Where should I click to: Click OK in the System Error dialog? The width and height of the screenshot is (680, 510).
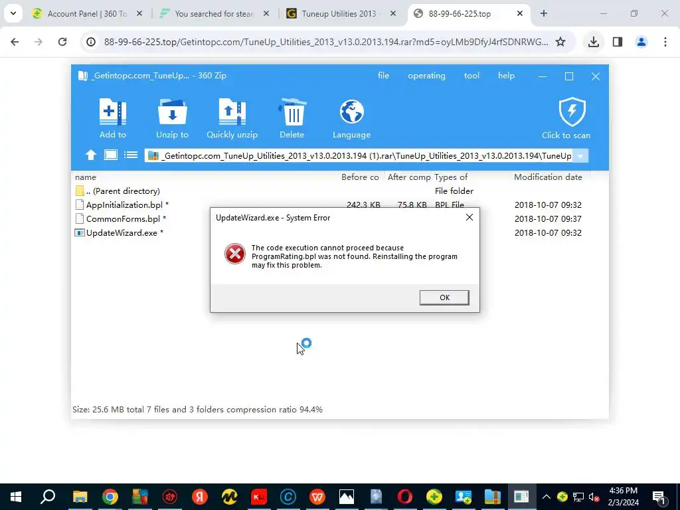(x=444, y=297)
